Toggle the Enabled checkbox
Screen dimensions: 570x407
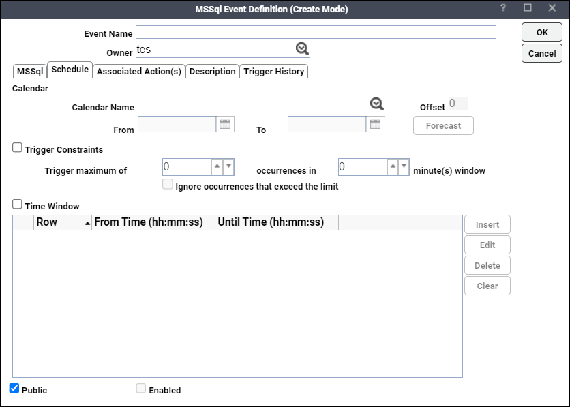coord(141,388)
